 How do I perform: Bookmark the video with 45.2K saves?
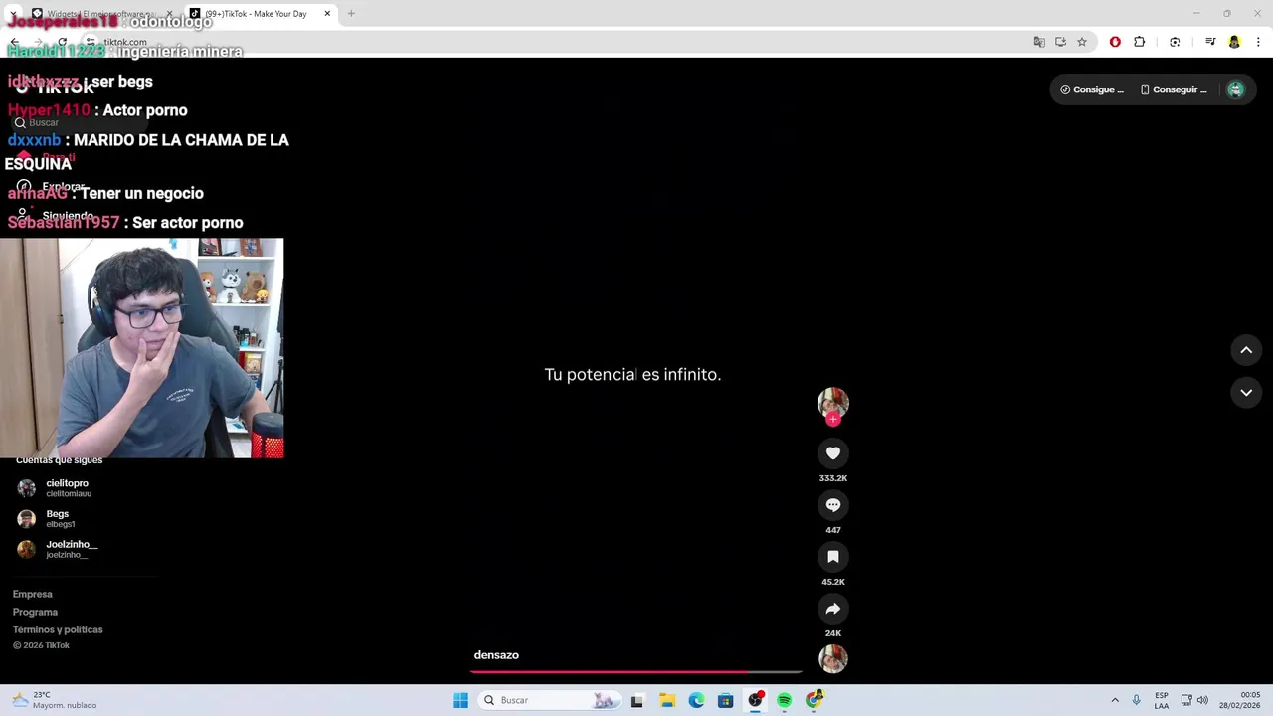click(x=833, y=557)
